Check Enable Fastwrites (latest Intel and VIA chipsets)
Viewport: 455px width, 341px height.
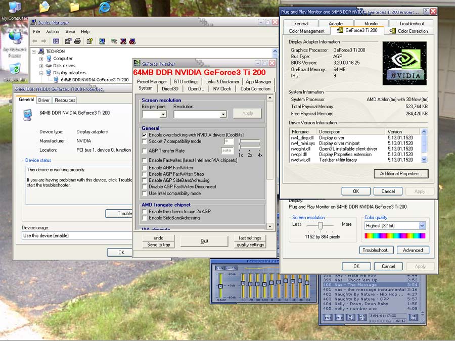(x=144, y=160)
